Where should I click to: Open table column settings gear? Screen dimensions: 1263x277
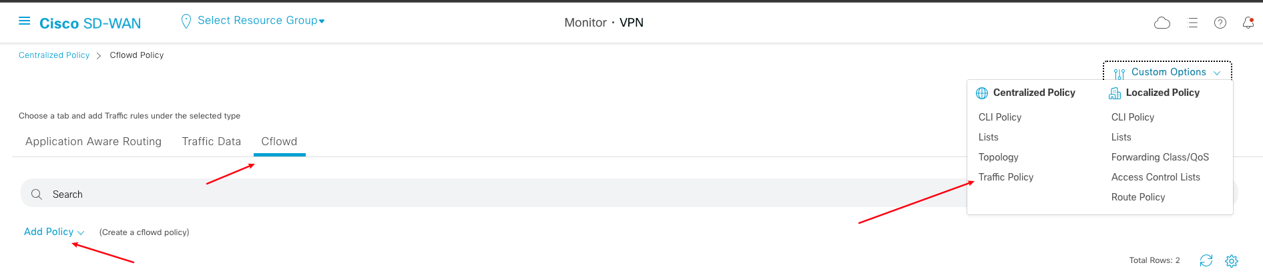click(1232, 261)
